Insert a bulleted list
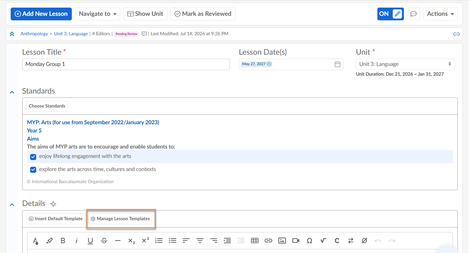Viewport: 469px width, 253px height. click(173, 241)
